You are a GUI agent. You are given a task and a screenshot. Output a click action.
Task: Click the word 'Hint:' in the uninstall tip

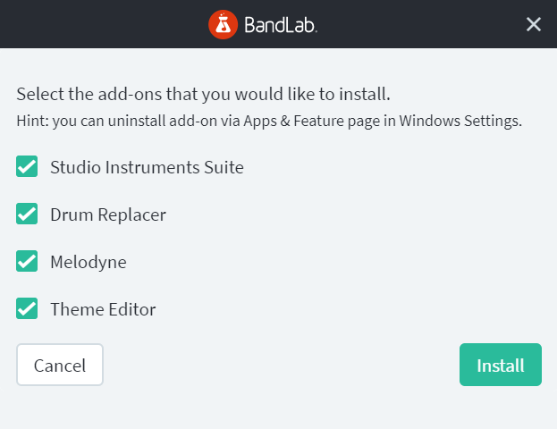tap(33, 121)
